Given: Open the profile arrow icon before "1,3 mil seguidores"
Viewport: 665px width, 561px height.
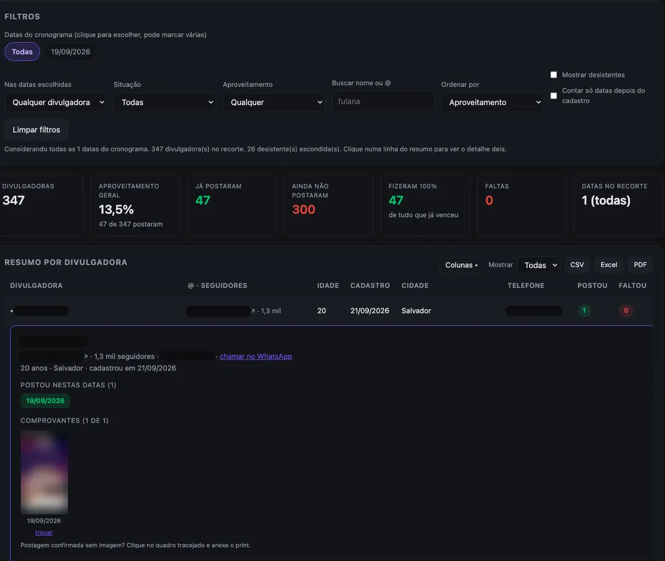Looking at the screenshot, I should click(x=86, y=356).
